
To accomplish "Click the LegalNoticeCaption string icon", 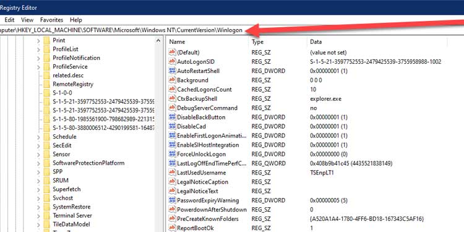I will pos(172,182).
